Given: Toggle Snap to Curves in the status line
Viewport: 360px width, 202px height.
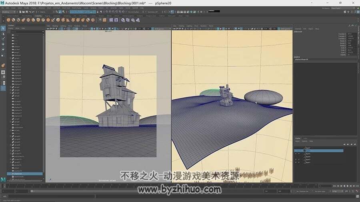Looking at the screenshot, I should tap(110, 12).
